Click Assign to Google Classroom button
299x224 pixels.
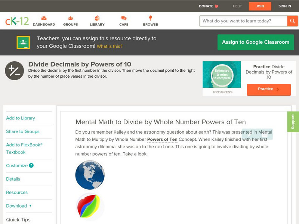[x=256, y=42]
